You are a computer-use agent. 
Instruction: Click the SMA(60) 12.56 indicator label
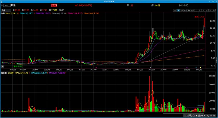pos(60,13)
